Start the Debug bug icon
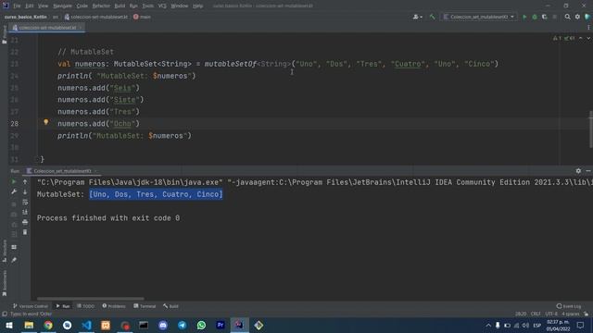This screenshot has width=593, height=333. pyautogui.click(x=535, y=17)
